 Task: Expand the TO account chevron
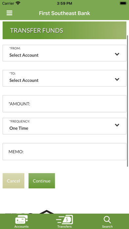[x=117, y=79]
